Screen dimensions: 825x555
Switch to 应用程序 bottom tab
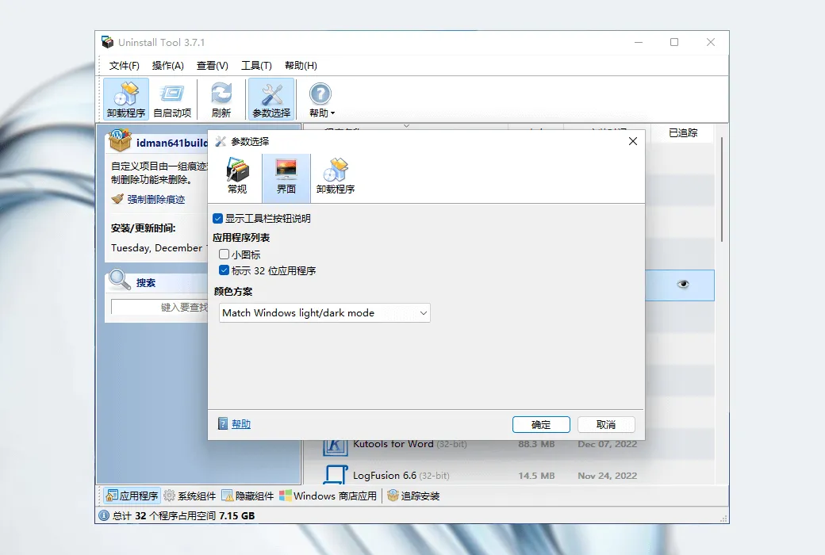click(132, 496)
